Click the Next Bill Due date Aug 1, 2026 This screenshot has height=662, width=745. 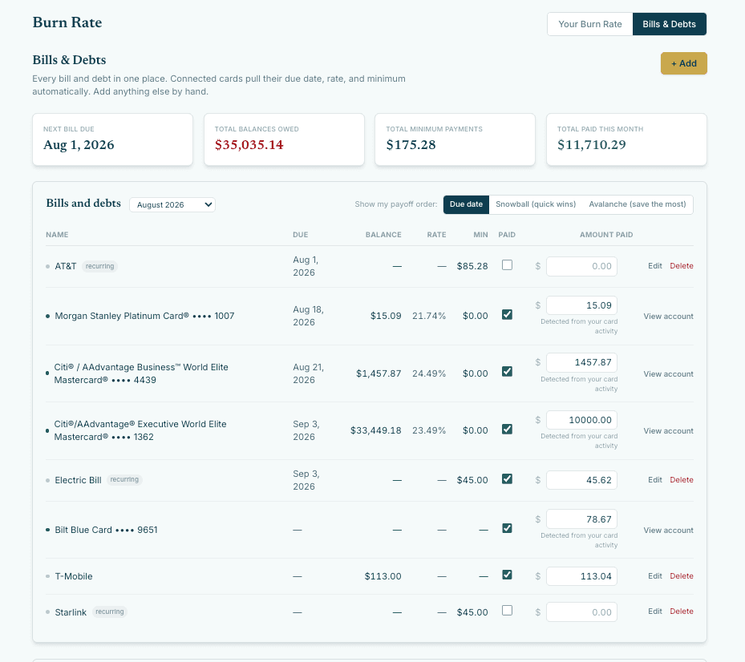click(x=79, y=145)
